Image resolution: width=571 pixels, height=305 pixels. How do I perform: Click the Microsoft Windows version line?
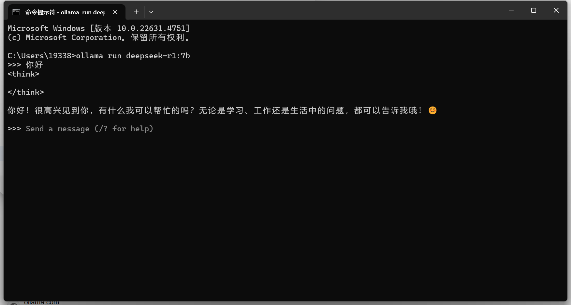point(98,28)
